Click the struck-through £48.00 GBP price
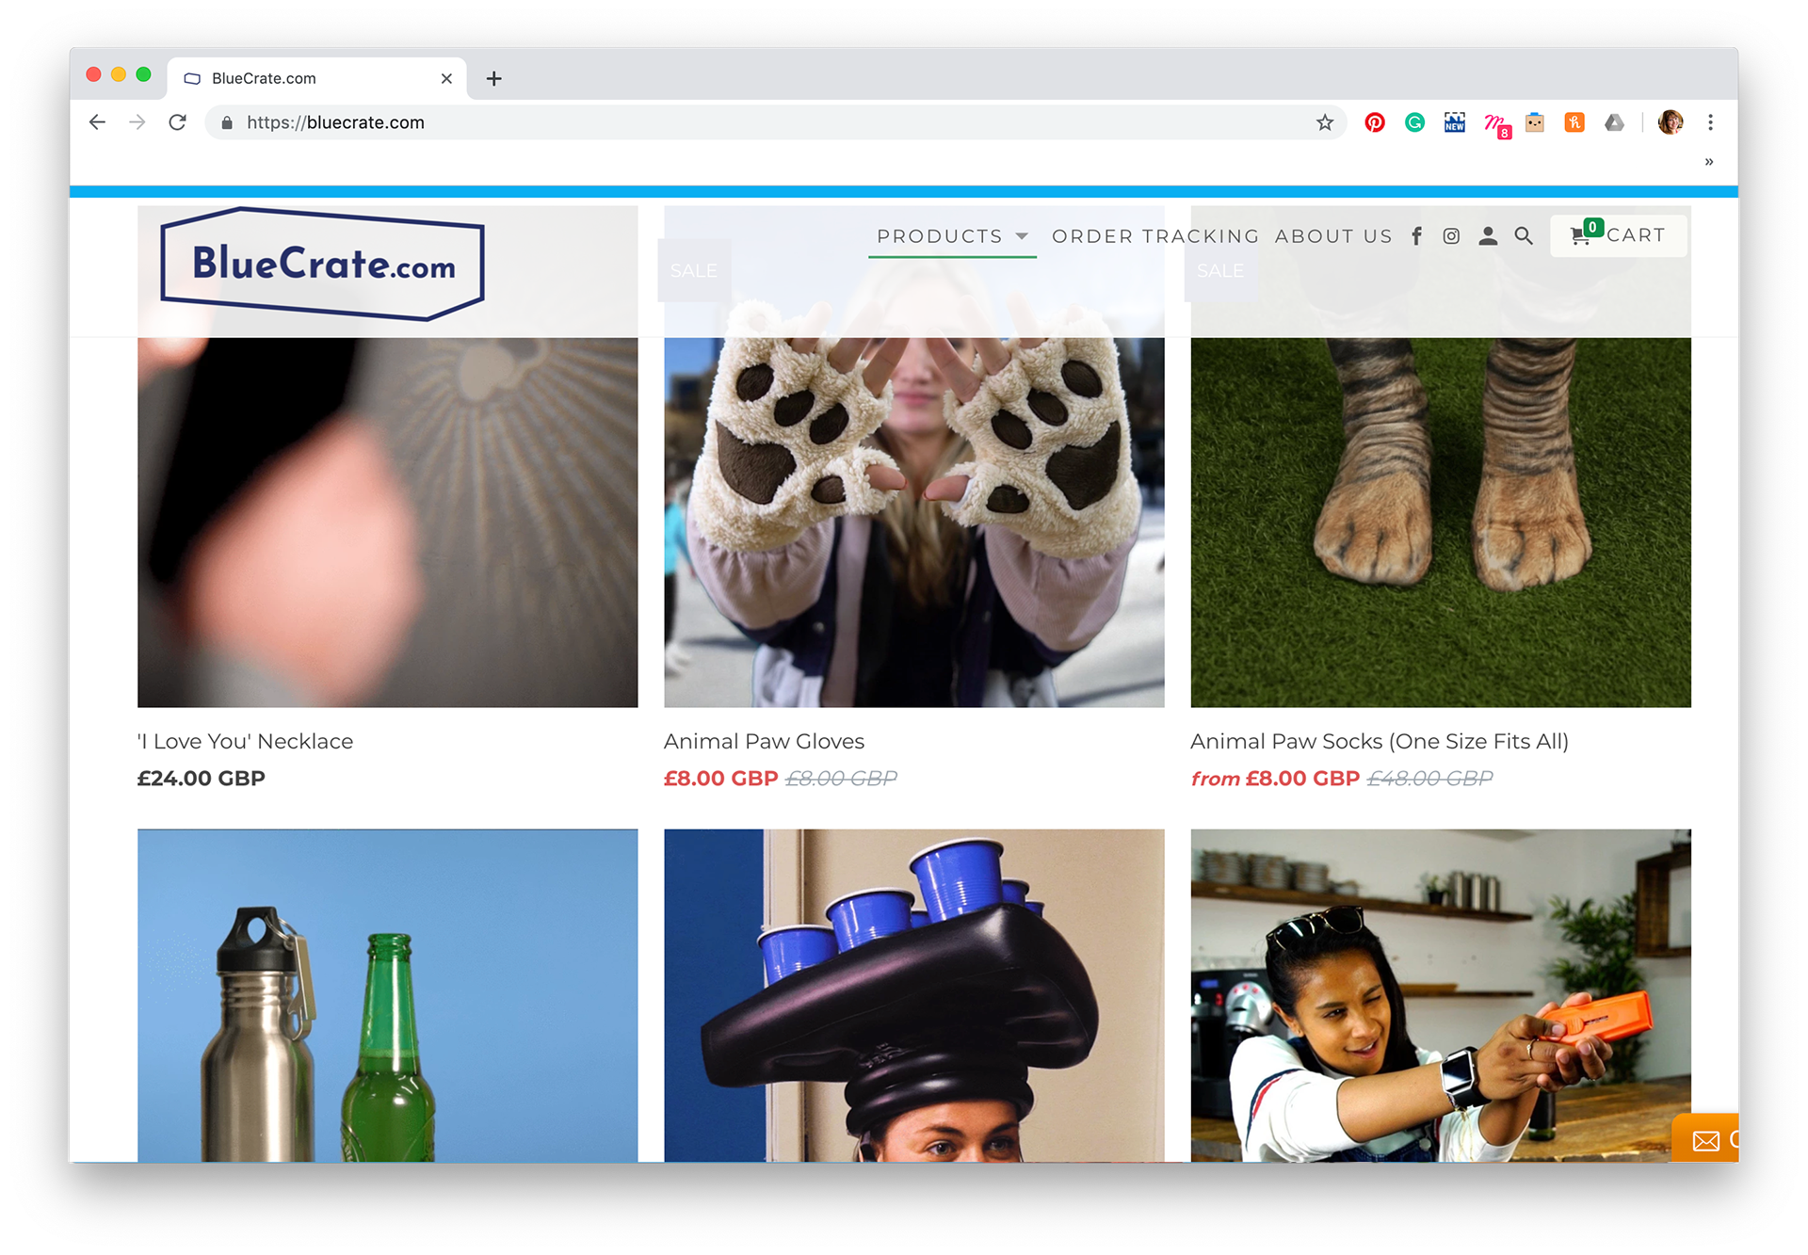The image size is (1808, 1255). (x=1429, y=779)
